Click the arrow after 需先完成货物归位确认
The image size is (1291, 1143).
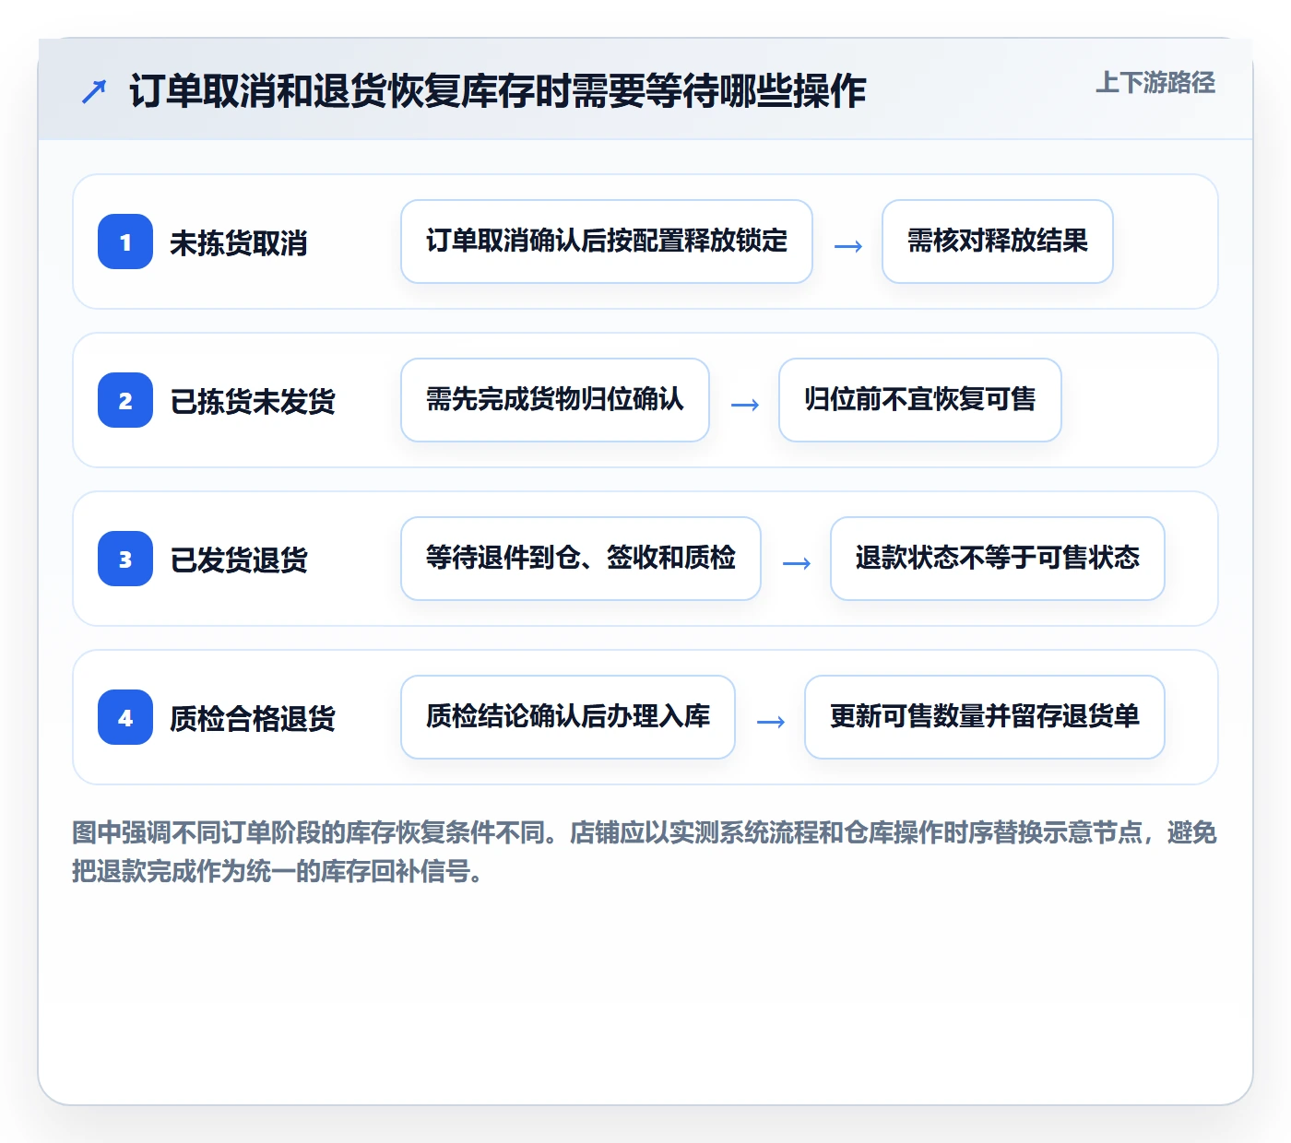pyautogui.click(x=745, y=405)
